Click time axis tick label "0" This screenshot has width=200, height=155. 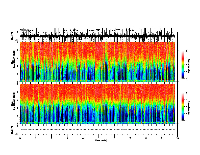click(20, 138)
